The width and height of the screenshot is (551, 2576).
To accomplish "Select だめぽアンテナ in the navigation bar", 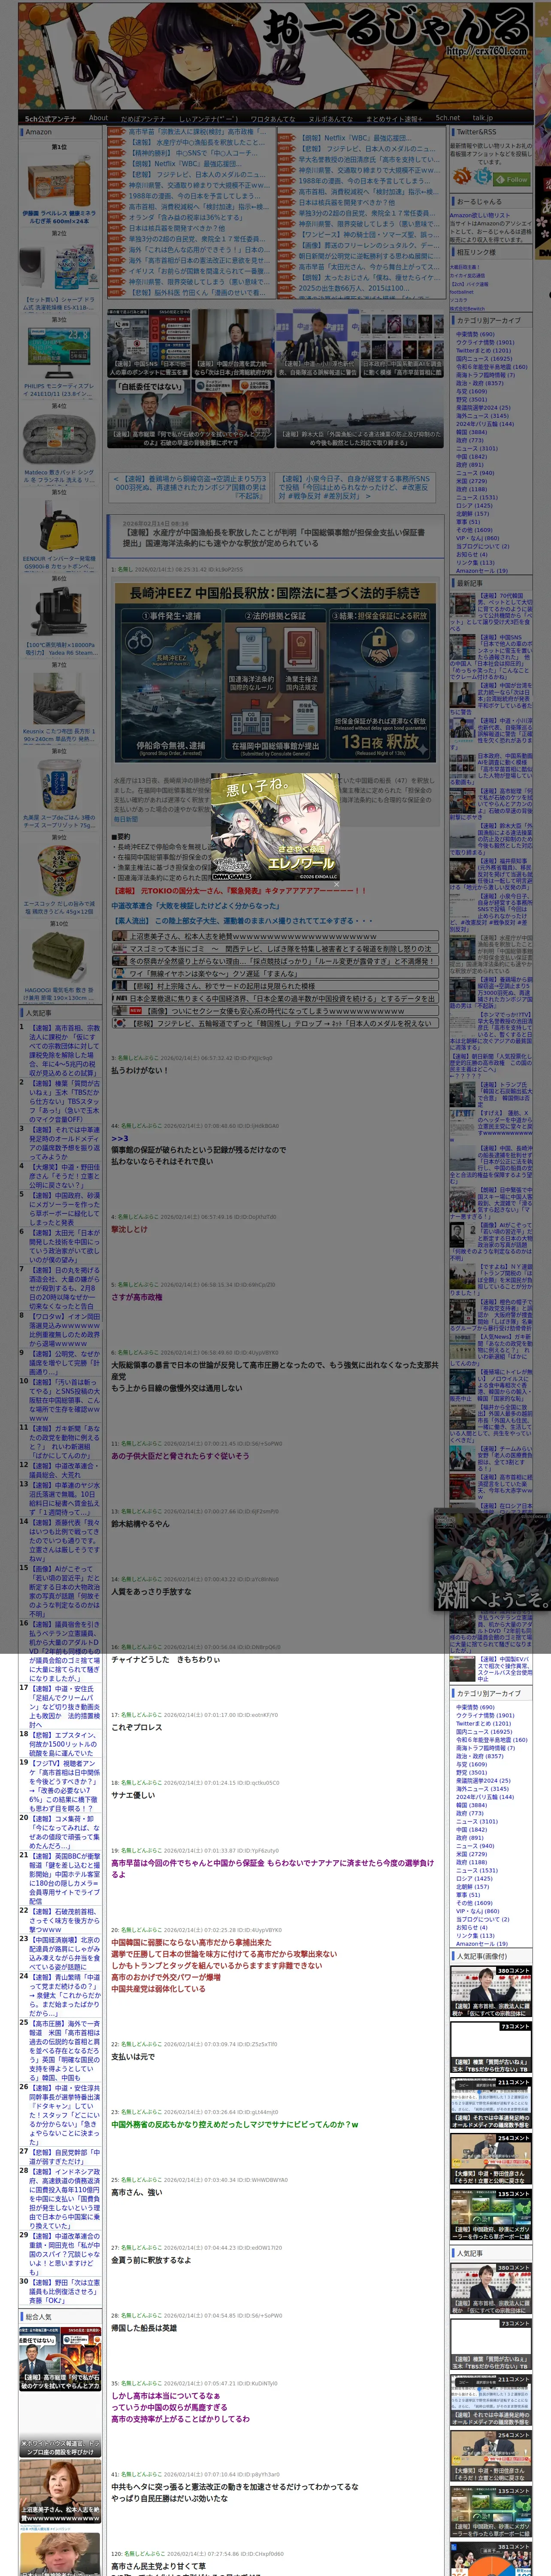I will [143, 118].
